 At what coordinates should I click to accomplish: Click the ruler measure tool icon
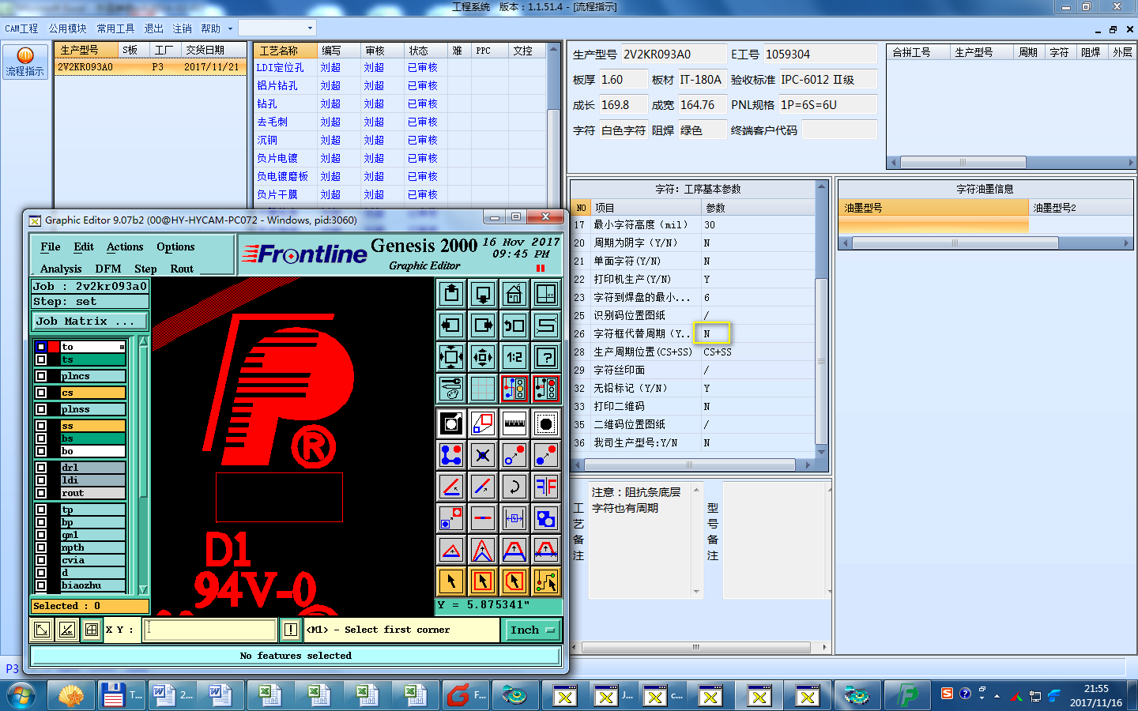[514, 423]
